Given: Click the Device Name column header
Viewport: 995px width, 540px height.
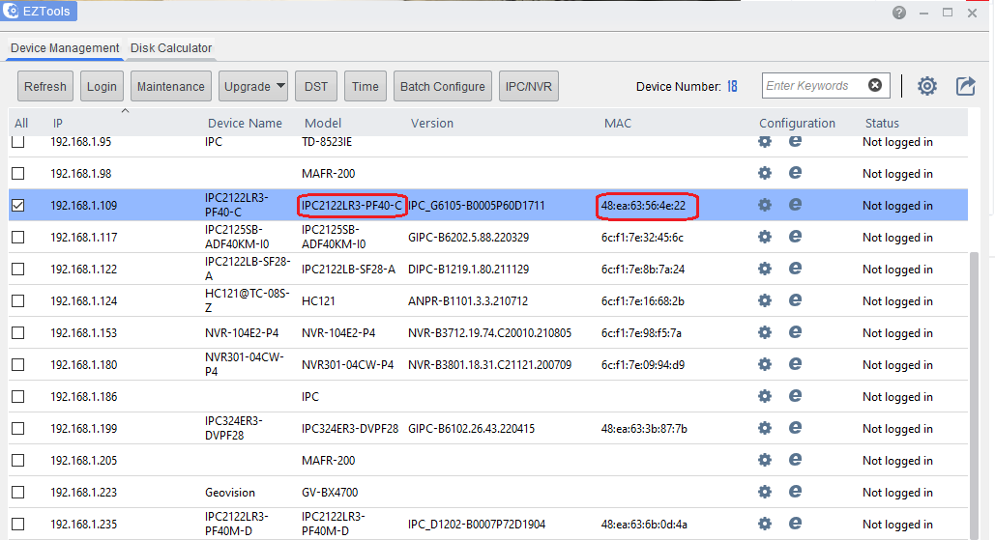Looking at the screenshot, I should pos(245,123).
